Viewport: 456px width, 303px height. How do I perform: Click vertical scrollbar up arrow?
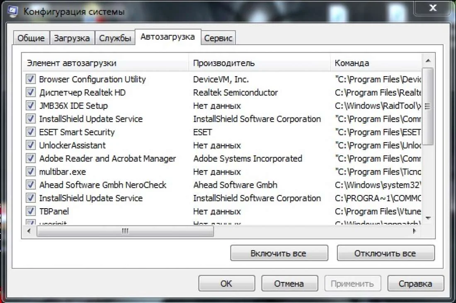click(x=428, y=60)
